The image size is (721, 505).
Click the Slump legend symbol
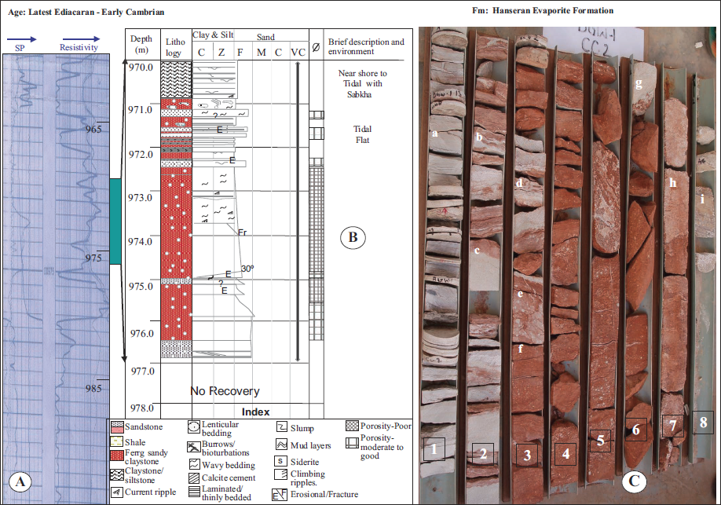[282, 426]
